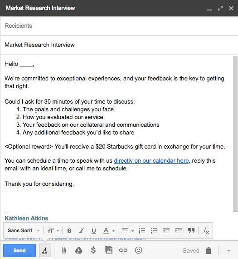Open the emoji picker smiley icon
The height and width of the screenshot is (259, 238).
[138, 250]
